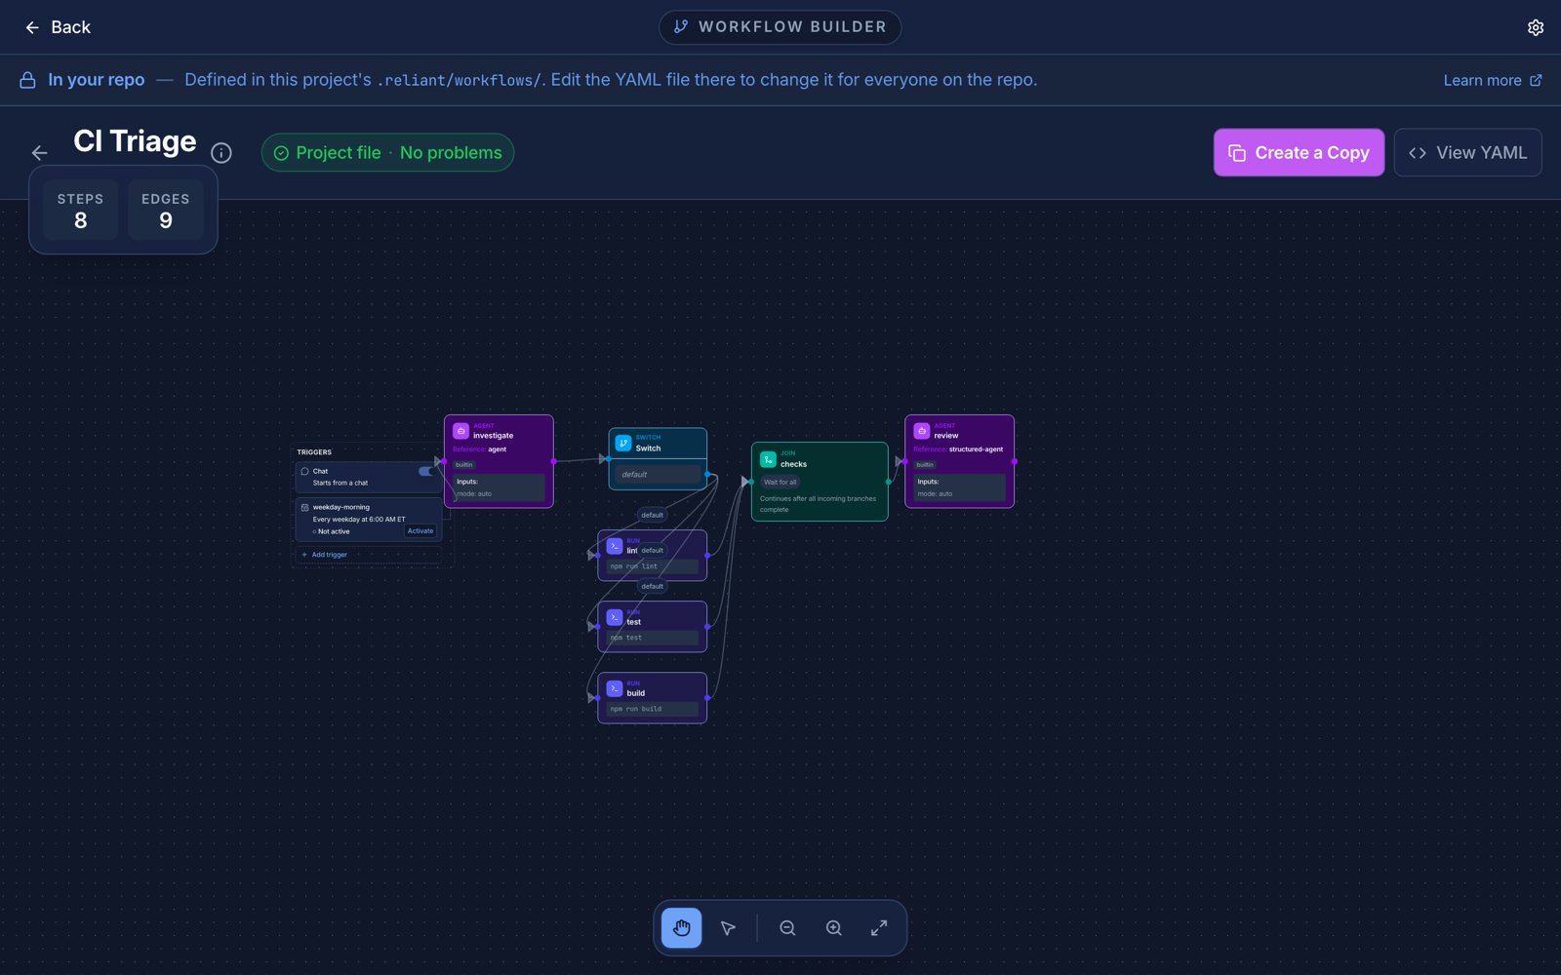The width and height of the screenshot is (1561, 975).
Task: Click the Workflow Builder title pill
Action: coord(780,27)
